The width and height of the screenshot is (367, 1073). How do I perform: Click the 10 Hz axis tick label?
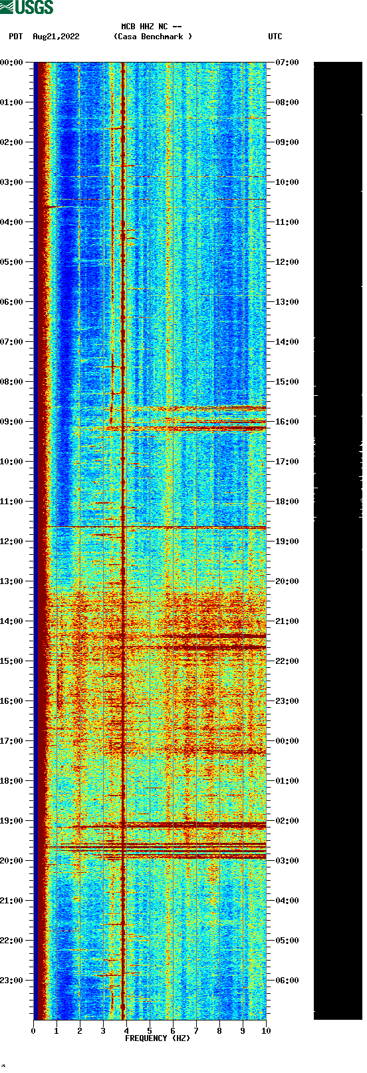click(x=266, y=1031)
